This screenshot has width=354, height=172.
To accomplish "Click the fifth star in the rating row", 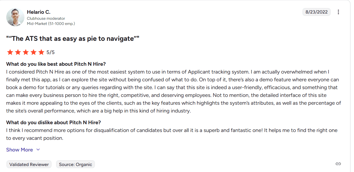I will point(41,52).
